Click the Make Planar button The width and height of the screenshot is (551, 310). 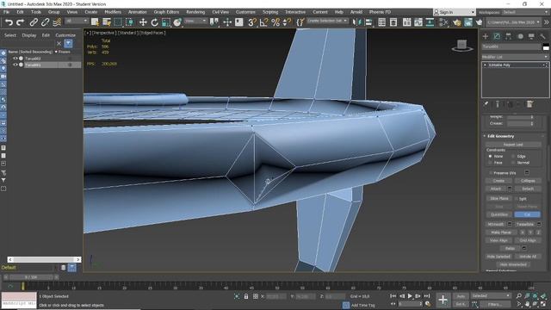(501, 232)
